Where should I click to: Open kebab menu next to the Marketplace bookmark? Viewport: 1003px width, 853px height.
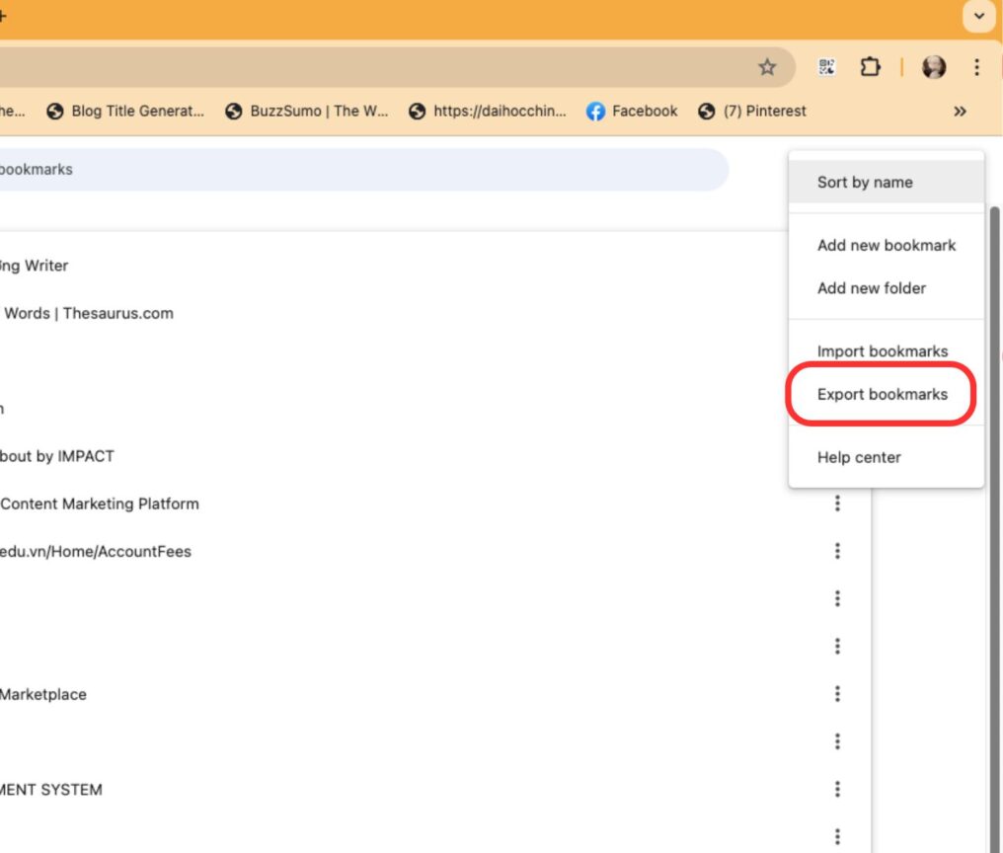pos(837,693)
